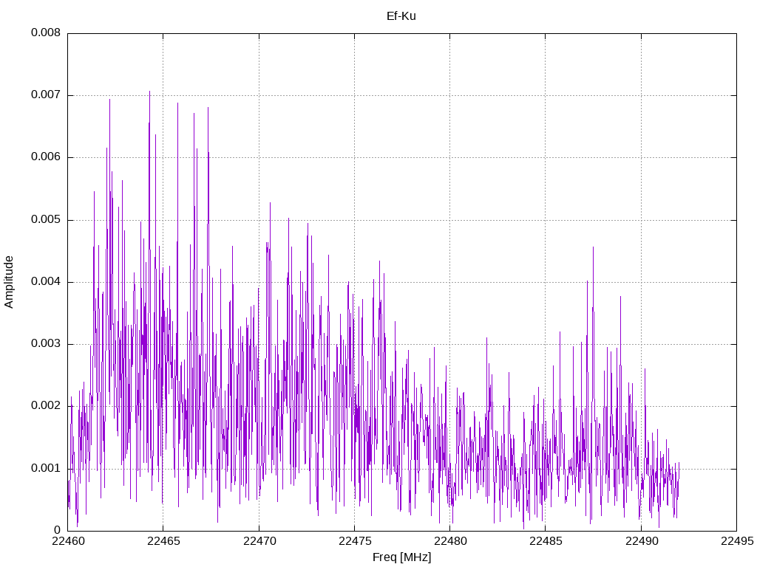
Task: Click the 0.007 y-axis tick label
Action: coord(46,95)
